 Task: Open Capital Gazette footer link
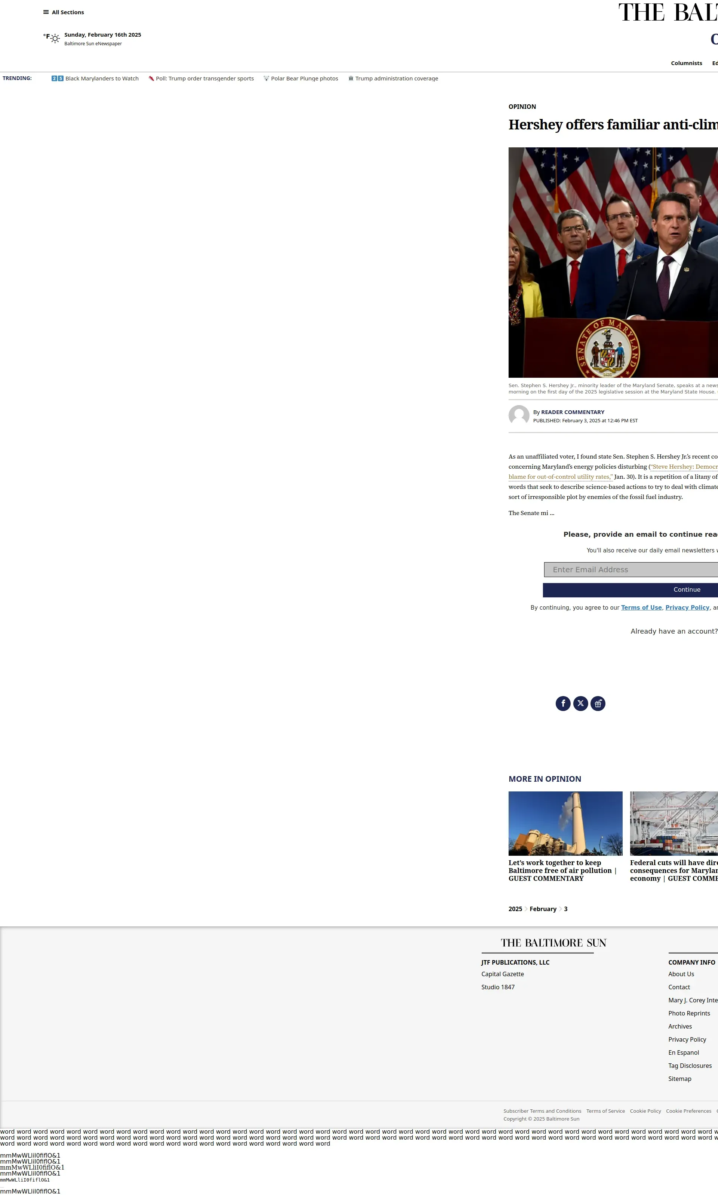502,974
